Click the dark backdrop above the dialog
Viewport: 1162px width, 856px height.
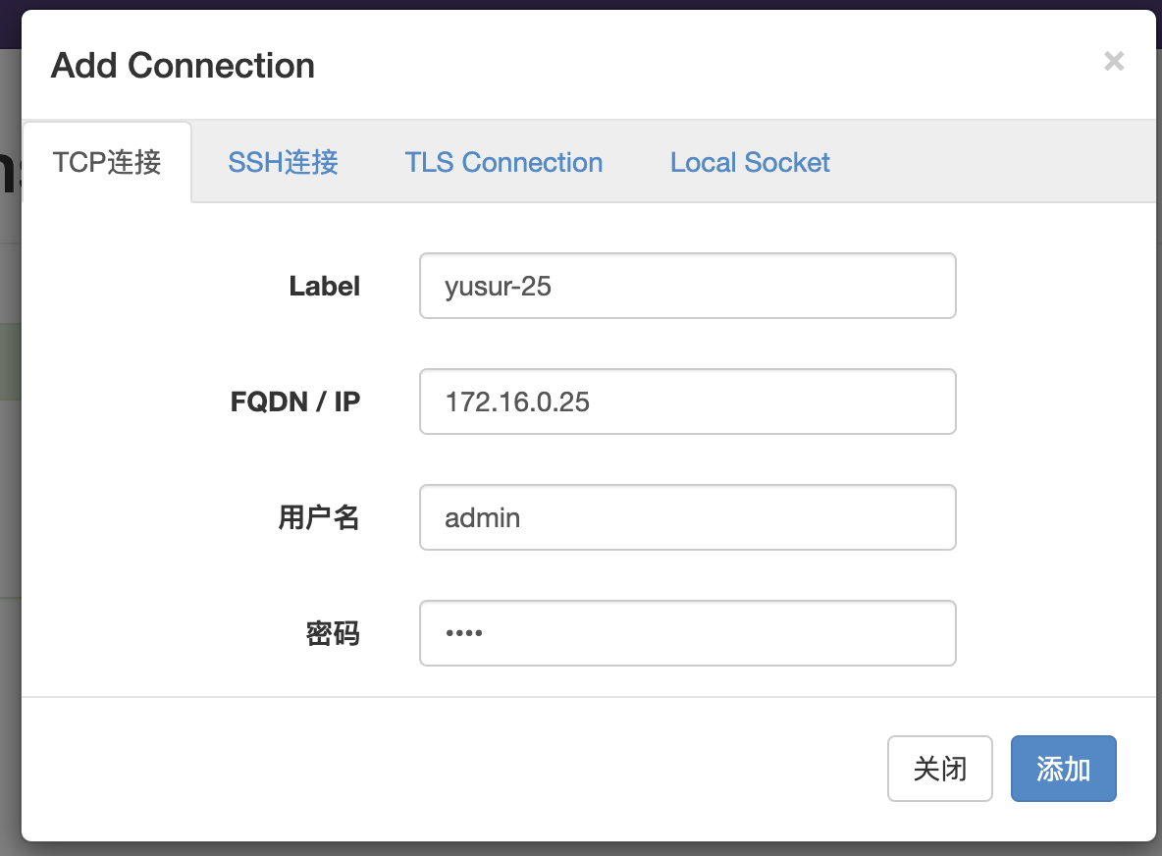pos(589,4)
